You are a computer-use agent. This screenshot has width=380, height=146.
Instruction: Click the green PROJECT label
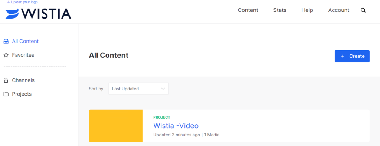[x=162, y=117]
